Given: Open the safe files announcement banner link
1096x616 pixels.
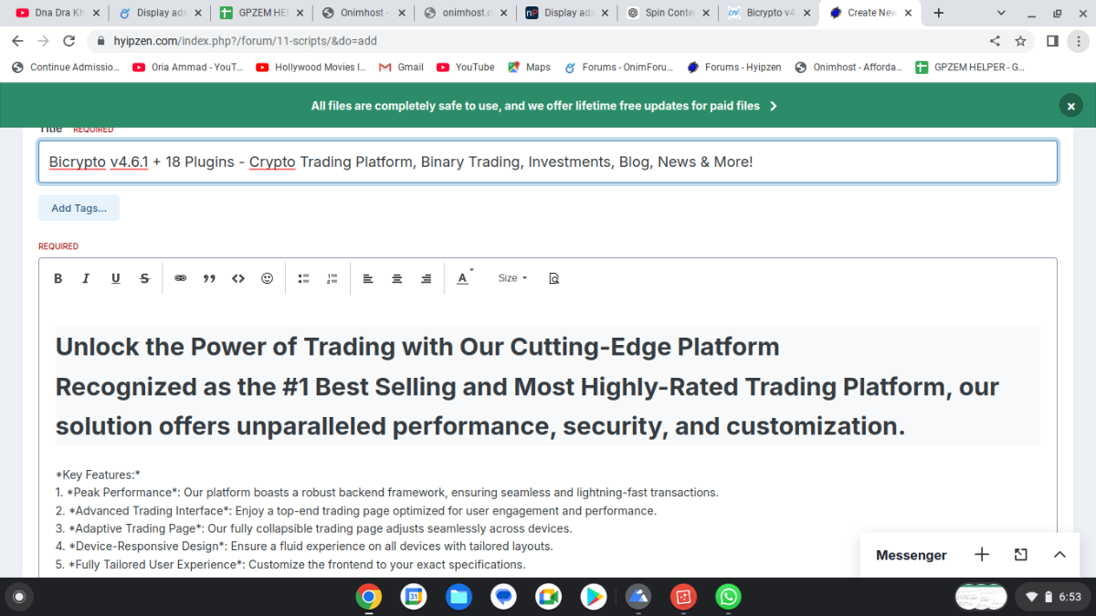Looking at the screenshot, I should (x=543, y=106).
